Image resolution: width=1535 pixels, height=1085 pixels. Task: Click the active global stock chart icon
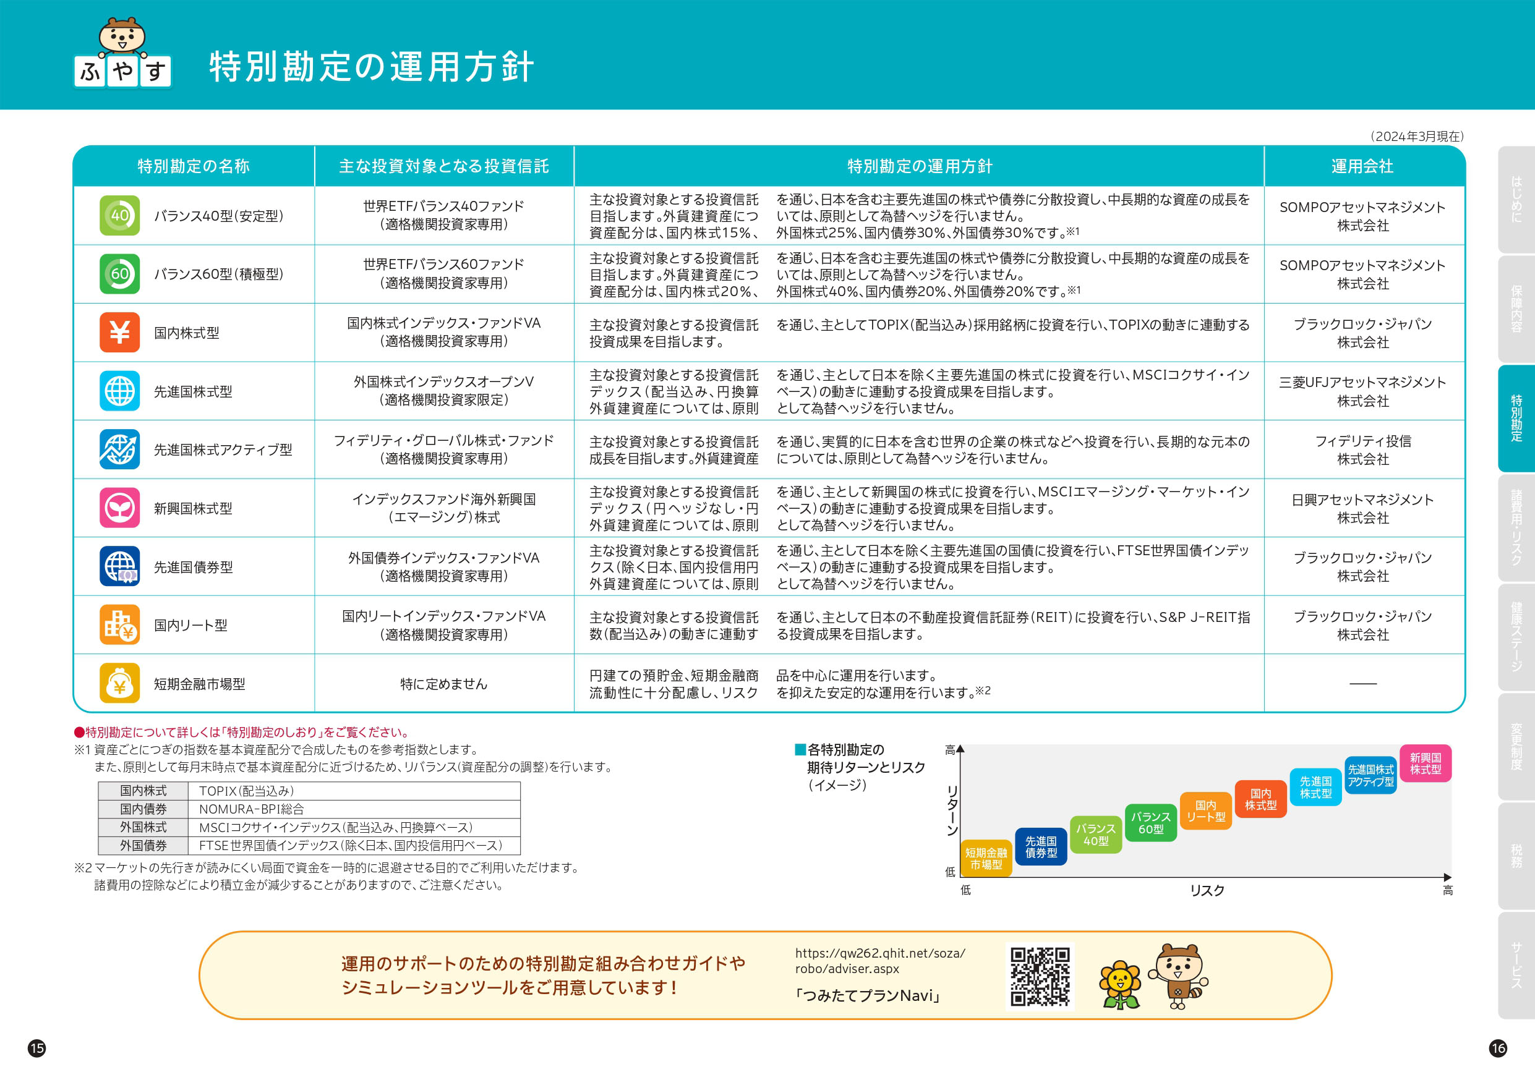point(120,449)
